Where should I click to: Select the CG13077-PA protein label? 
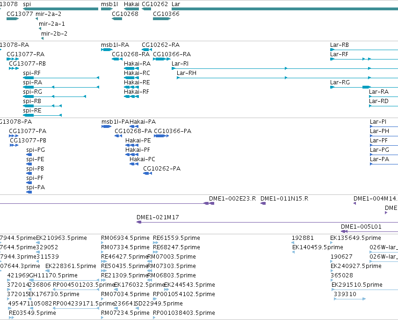point(28,131)
